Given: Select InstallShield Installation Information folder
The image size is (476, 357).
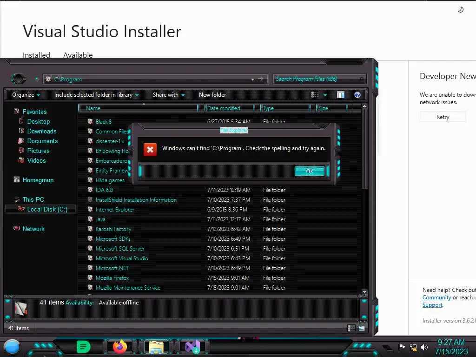Looking at the screenshot, I should (136, 200).
